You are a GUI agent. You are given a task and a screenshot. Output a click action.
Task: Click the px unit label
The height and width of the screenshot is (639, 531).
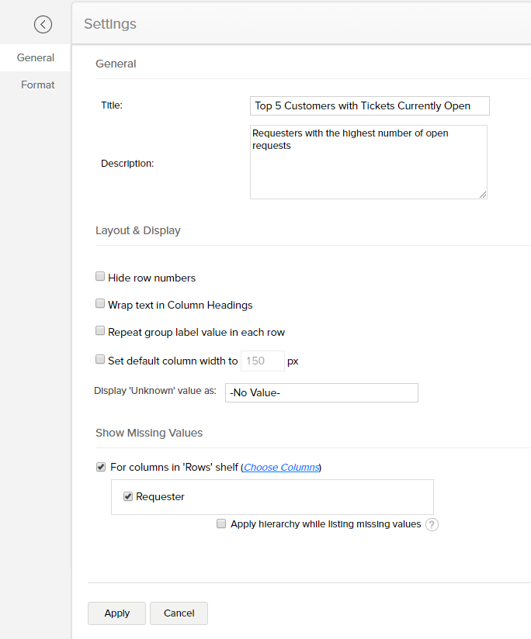(293, 361)
